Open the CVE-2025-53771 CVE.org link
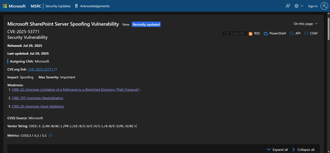 [41, 69]
